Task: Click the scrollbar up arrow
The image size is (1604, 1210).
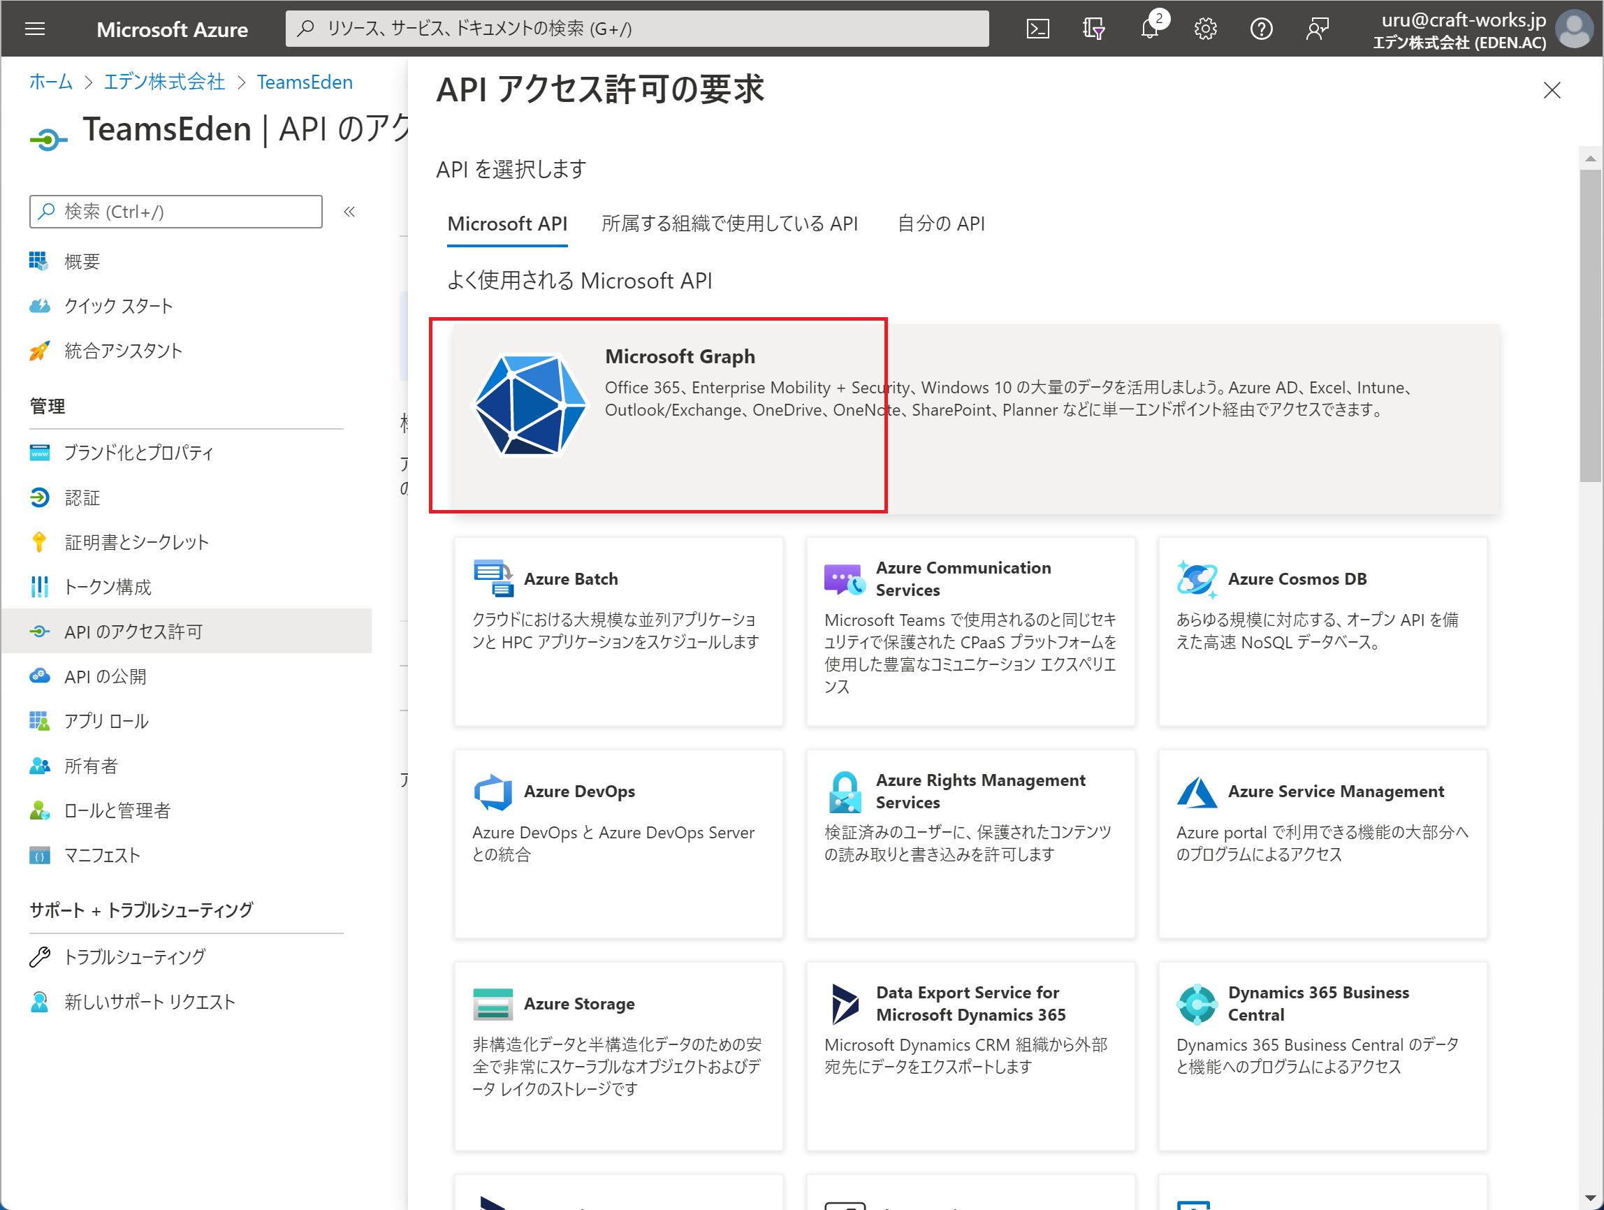Action: [1590, 158]
